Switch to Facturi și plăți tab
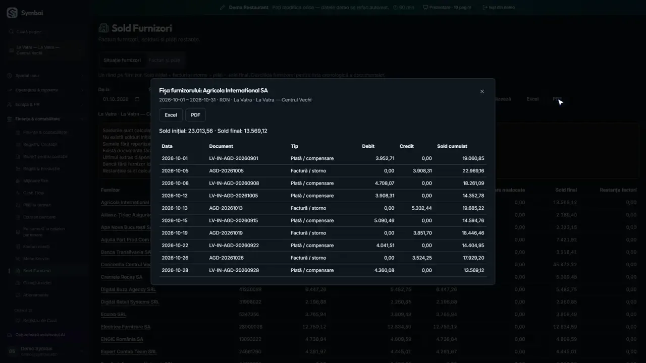This screenshot has height=363, width=646. tap(165, 60)
